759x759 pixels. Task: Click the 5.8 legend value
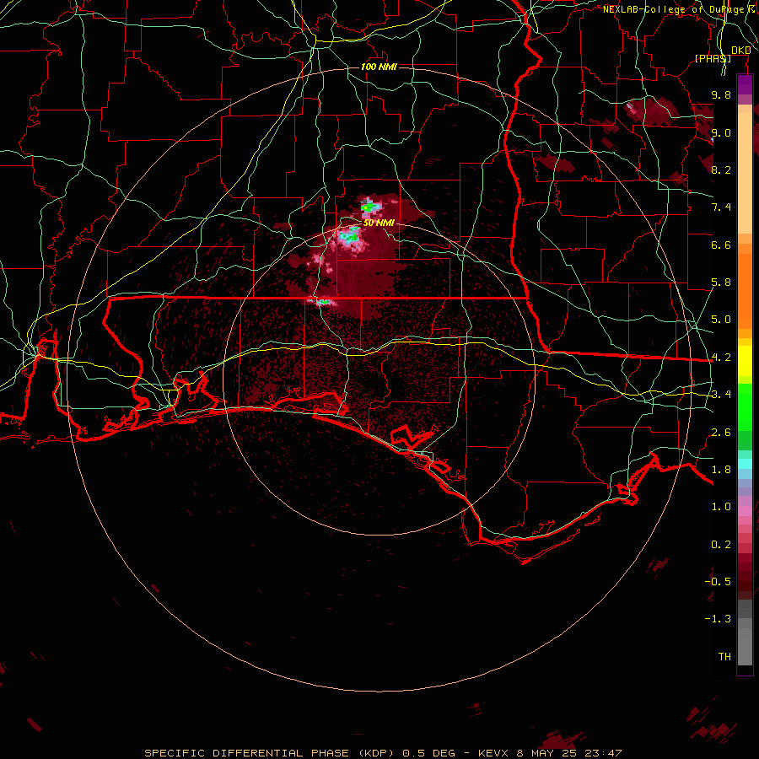pos(721,283)
